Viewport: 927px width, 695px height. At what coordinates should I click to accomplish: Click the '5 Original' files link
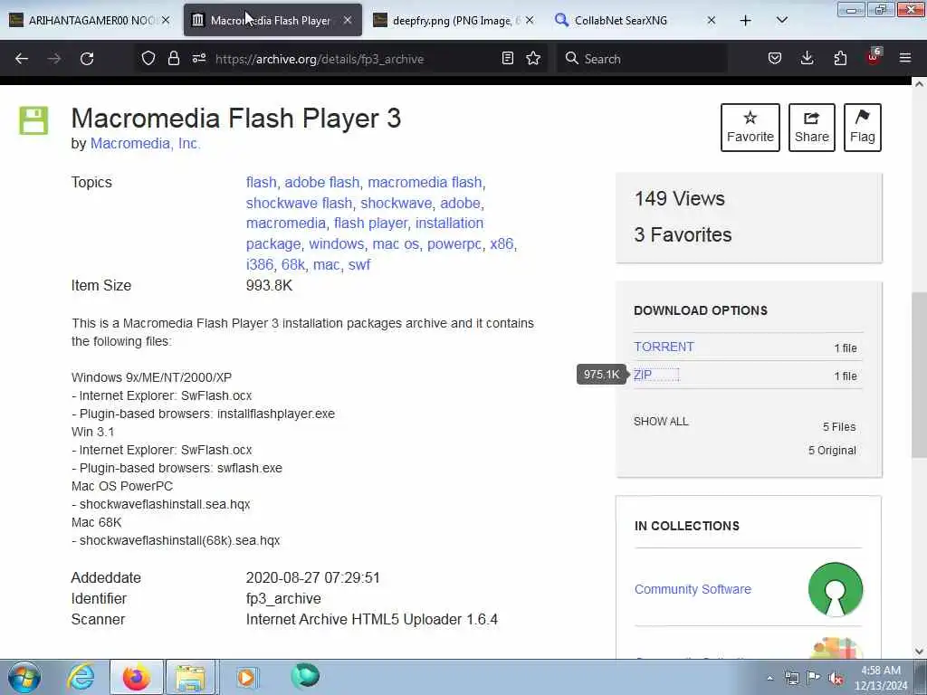(832, 451)
